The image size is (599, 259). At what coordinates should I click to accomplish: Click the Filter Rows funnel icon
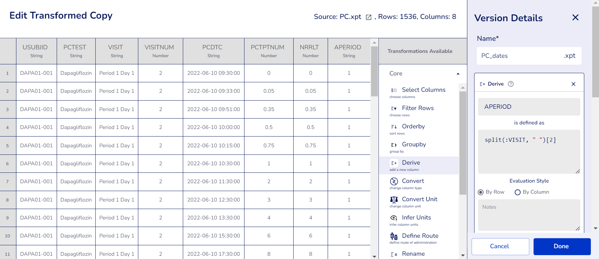click(394, 108)
